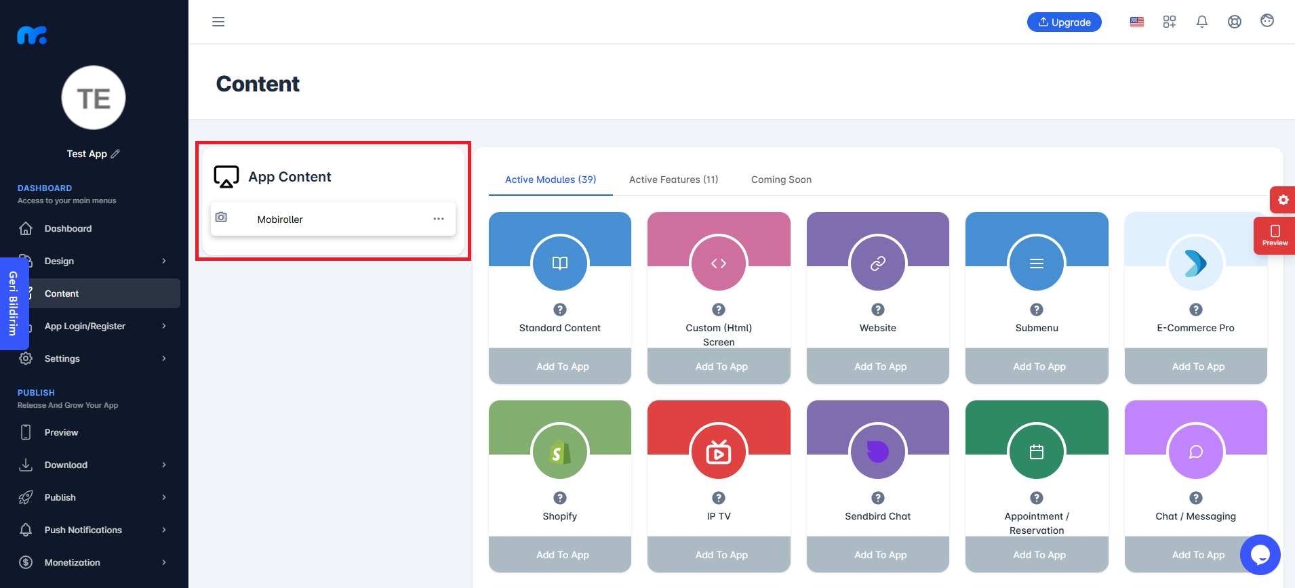Open the user profile face icon
The width and height of the screenshot is (1295, 588).
pyautogui.click(x=1267, y=21)
